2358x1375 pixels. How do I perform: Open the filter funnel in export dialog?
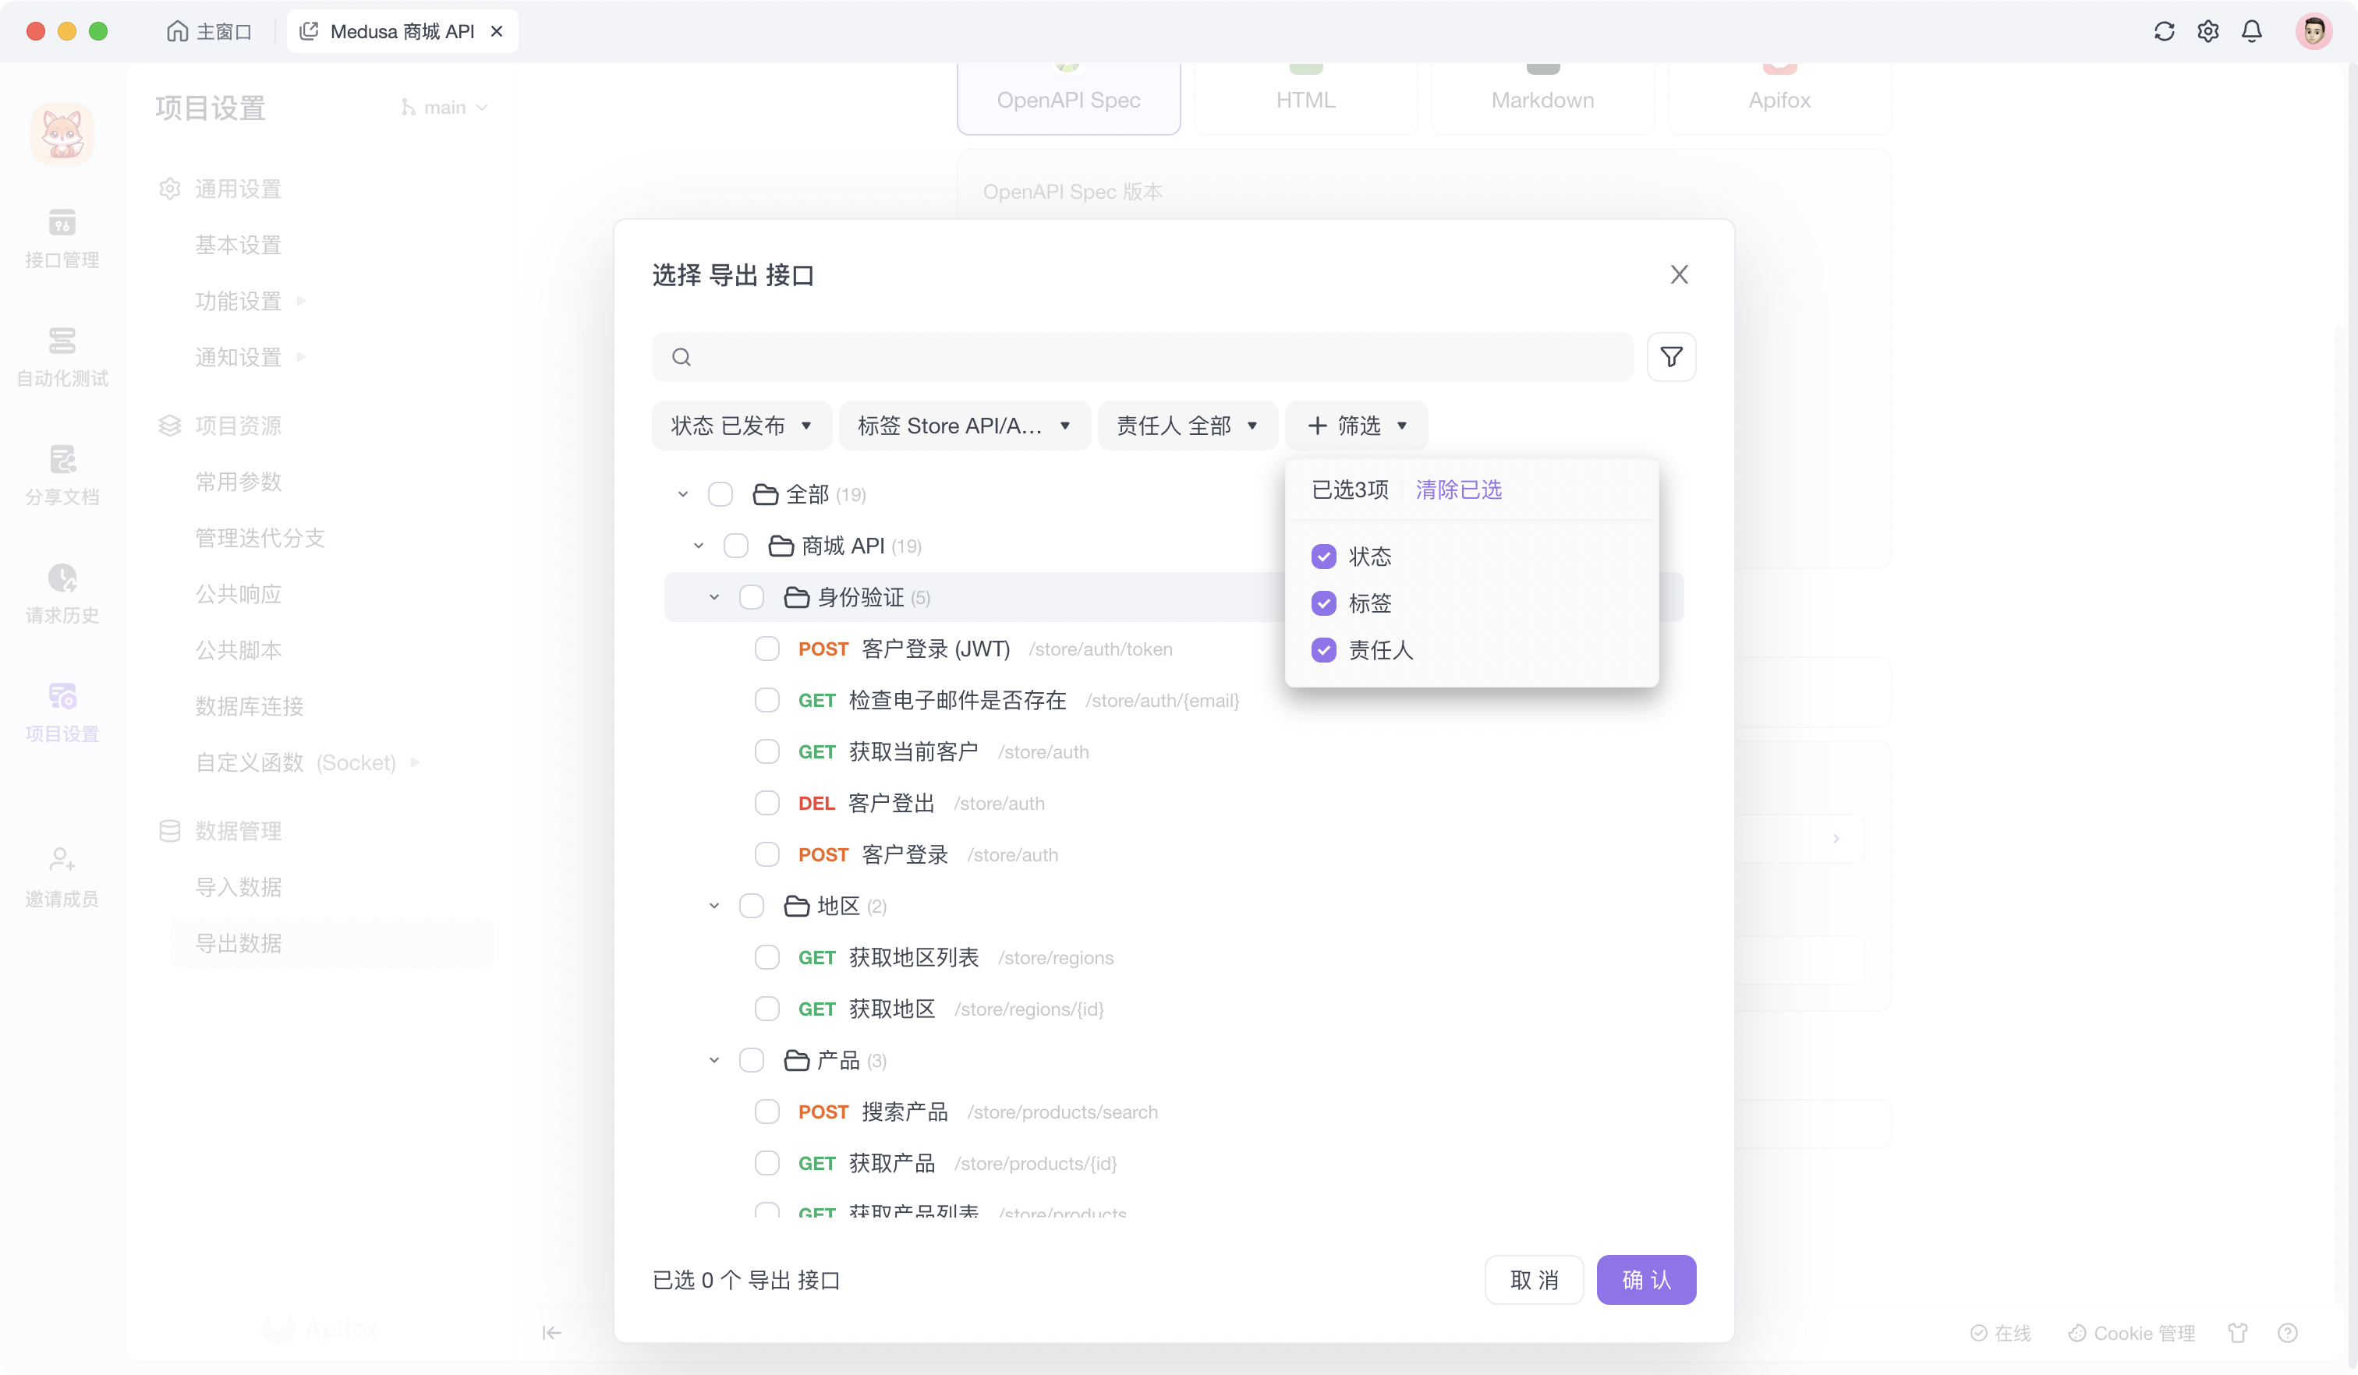coord(1672,356)
